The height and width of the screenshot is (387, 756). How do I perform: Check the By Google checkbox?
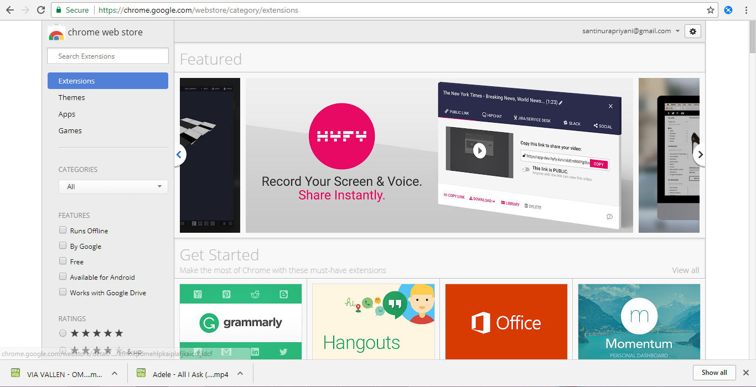(63, 245)
